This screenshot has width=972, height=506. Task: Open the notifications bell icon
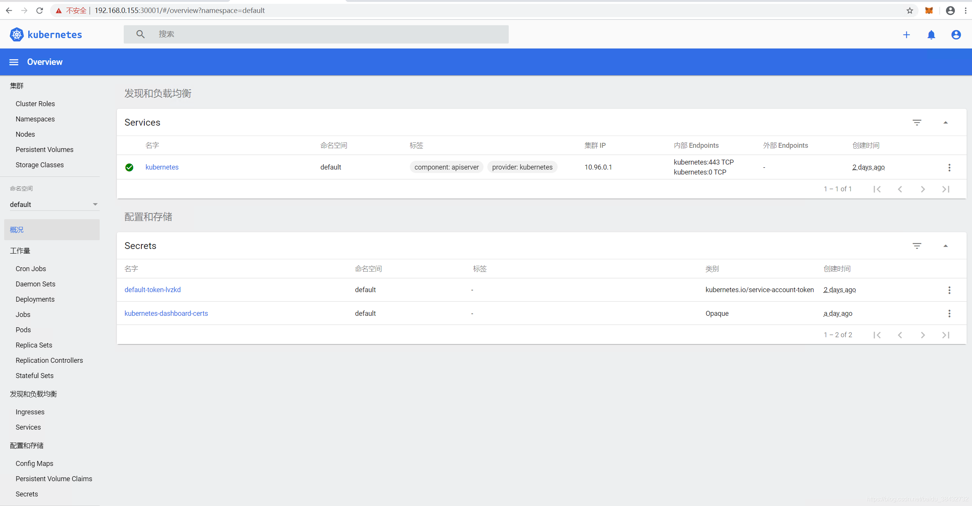click(x=931, y=35)
